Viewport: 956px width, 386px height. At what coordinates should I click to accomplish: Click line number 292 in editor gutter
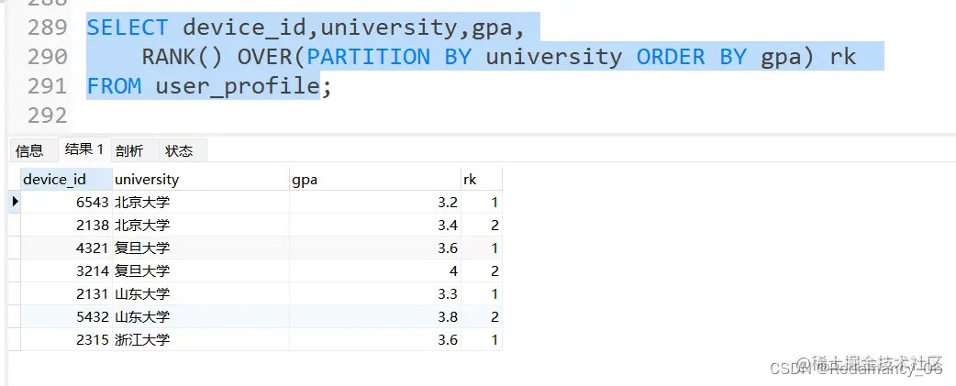click(47, 116)
